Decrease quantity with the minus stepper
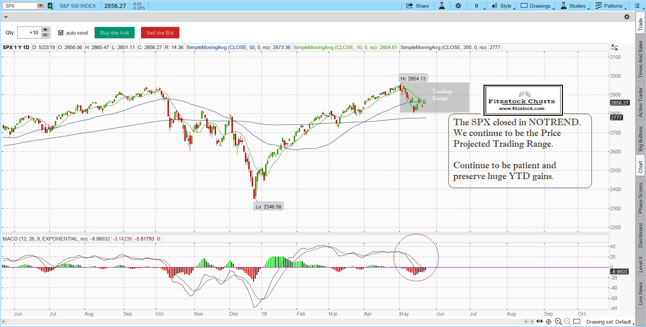The height and width of the screenshot is (327, 646). pos(45,35)
